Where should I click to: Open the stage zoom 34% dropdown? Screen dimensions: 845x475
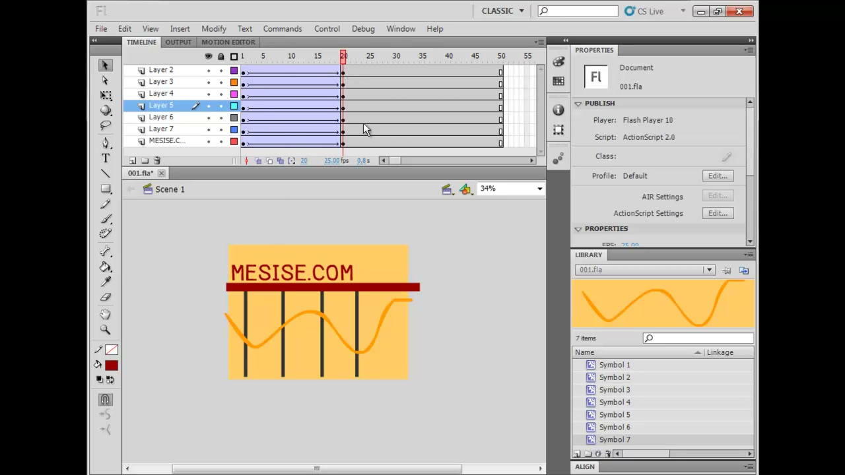(x=512, y=189)
